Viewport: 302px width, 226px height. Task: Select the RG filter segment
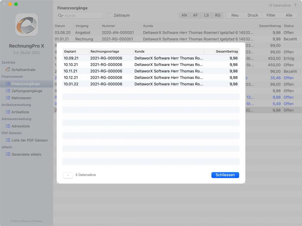218,15
